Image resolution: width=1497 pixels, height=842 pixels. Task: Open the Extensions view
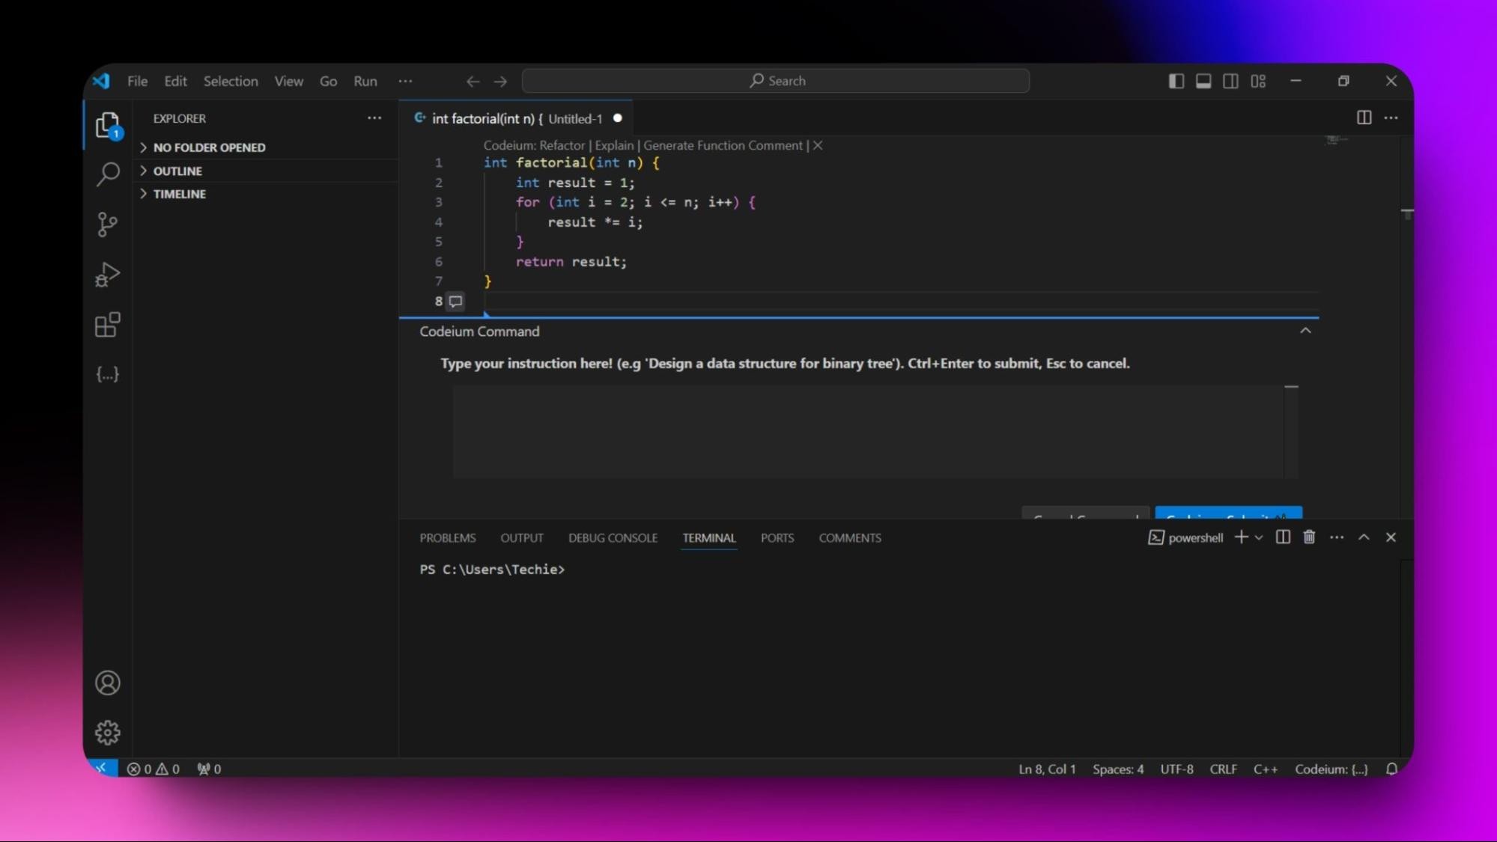(108, 325)
